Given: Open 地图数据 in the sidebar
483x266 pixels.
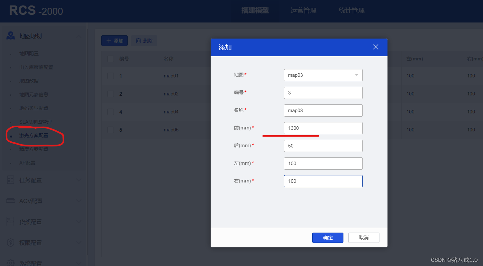Looking at the screenshot, I should [x=29, y=81].
